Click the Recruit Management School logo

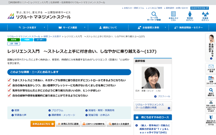coord(39,15)
